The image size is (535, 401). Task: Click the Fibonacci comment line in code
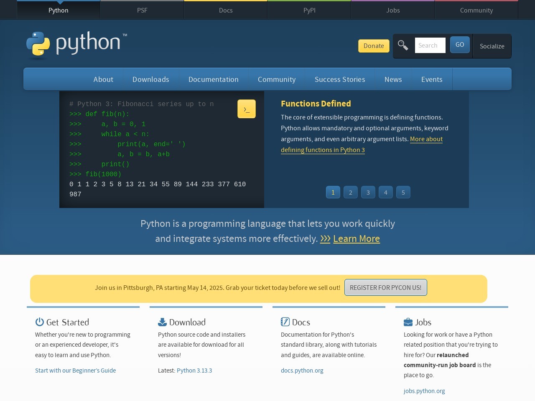point(142,104)
